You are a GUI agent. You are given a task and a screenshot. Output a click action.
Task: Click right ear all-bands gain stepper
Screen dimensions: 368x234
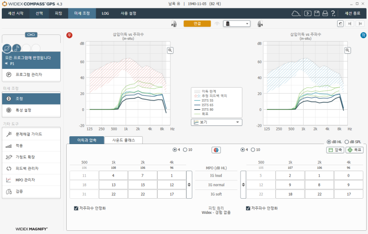pos(189,184)
